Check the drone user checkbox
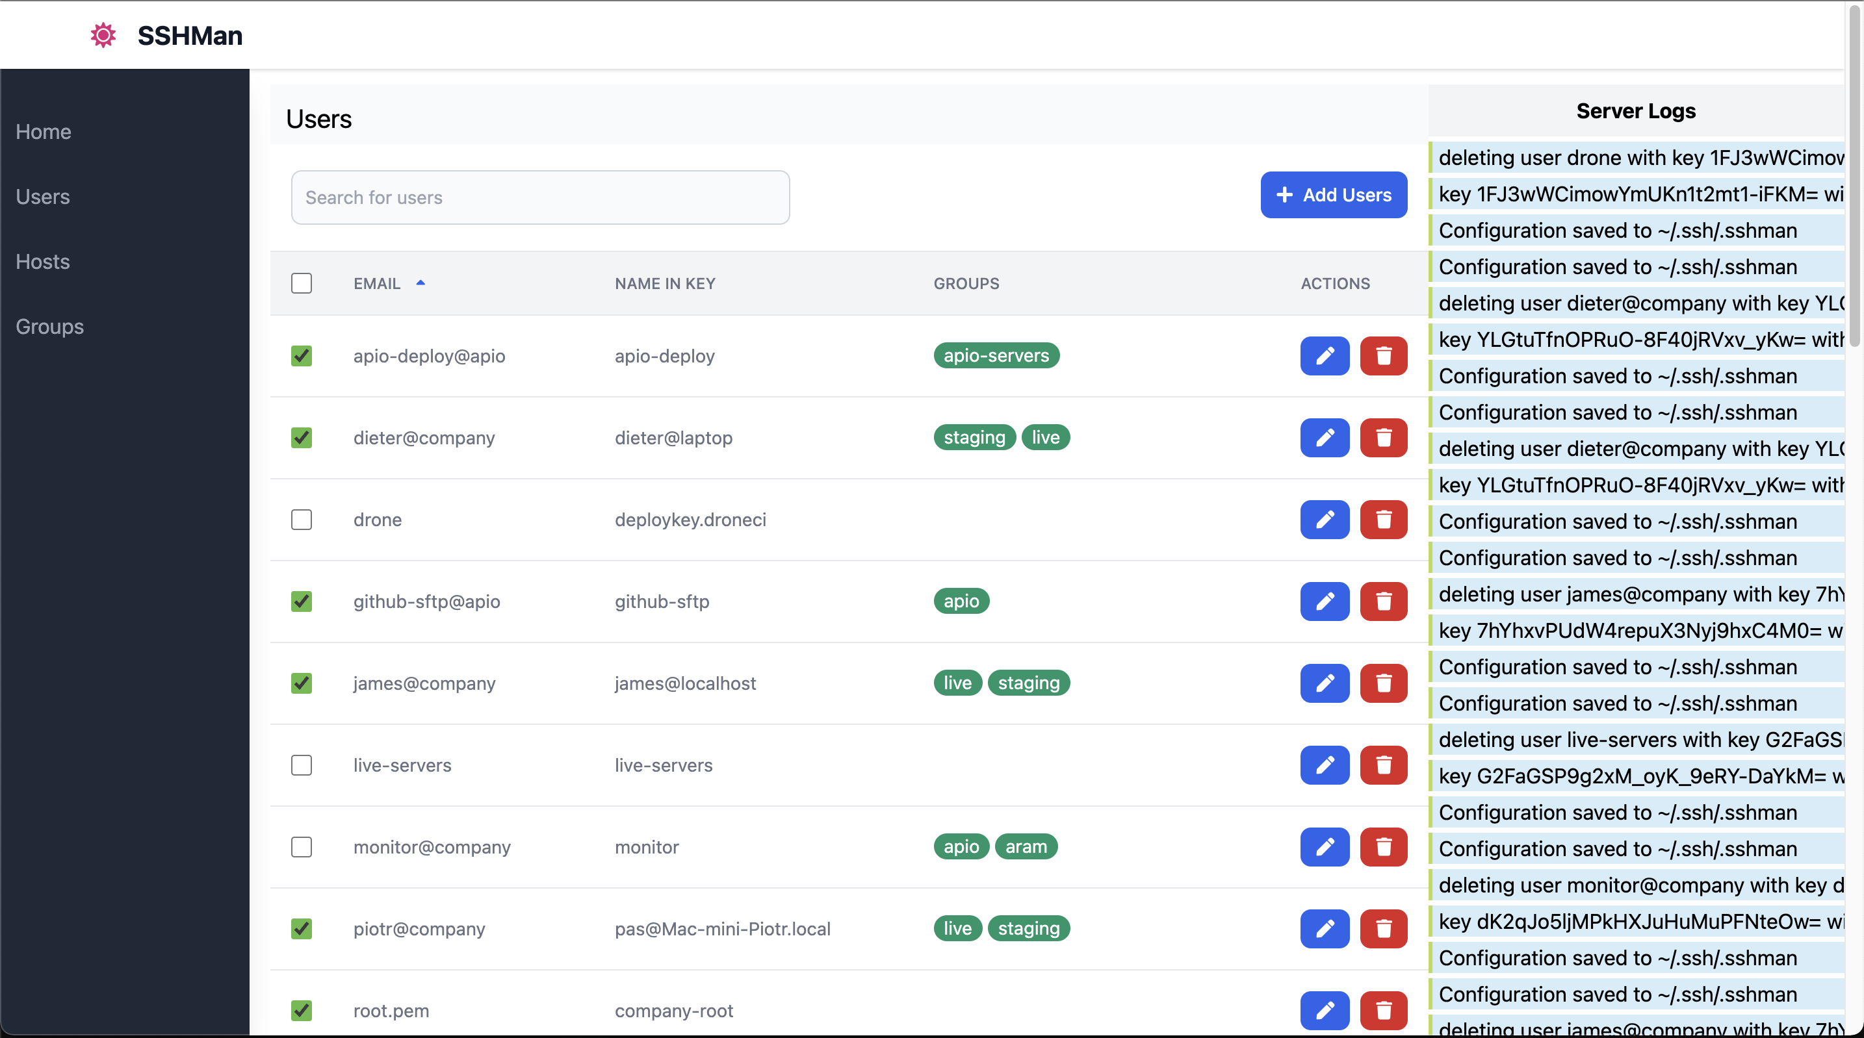This screenshot has width=1864, height=1038. pyautogui.click(x=301, y=520)
